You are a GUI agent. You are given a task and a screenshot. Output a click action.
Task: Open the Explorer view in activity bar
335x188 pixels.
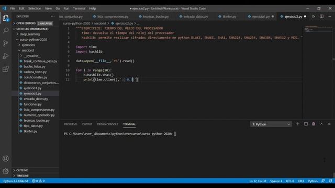pyautogui.click(x=6, y=18)
